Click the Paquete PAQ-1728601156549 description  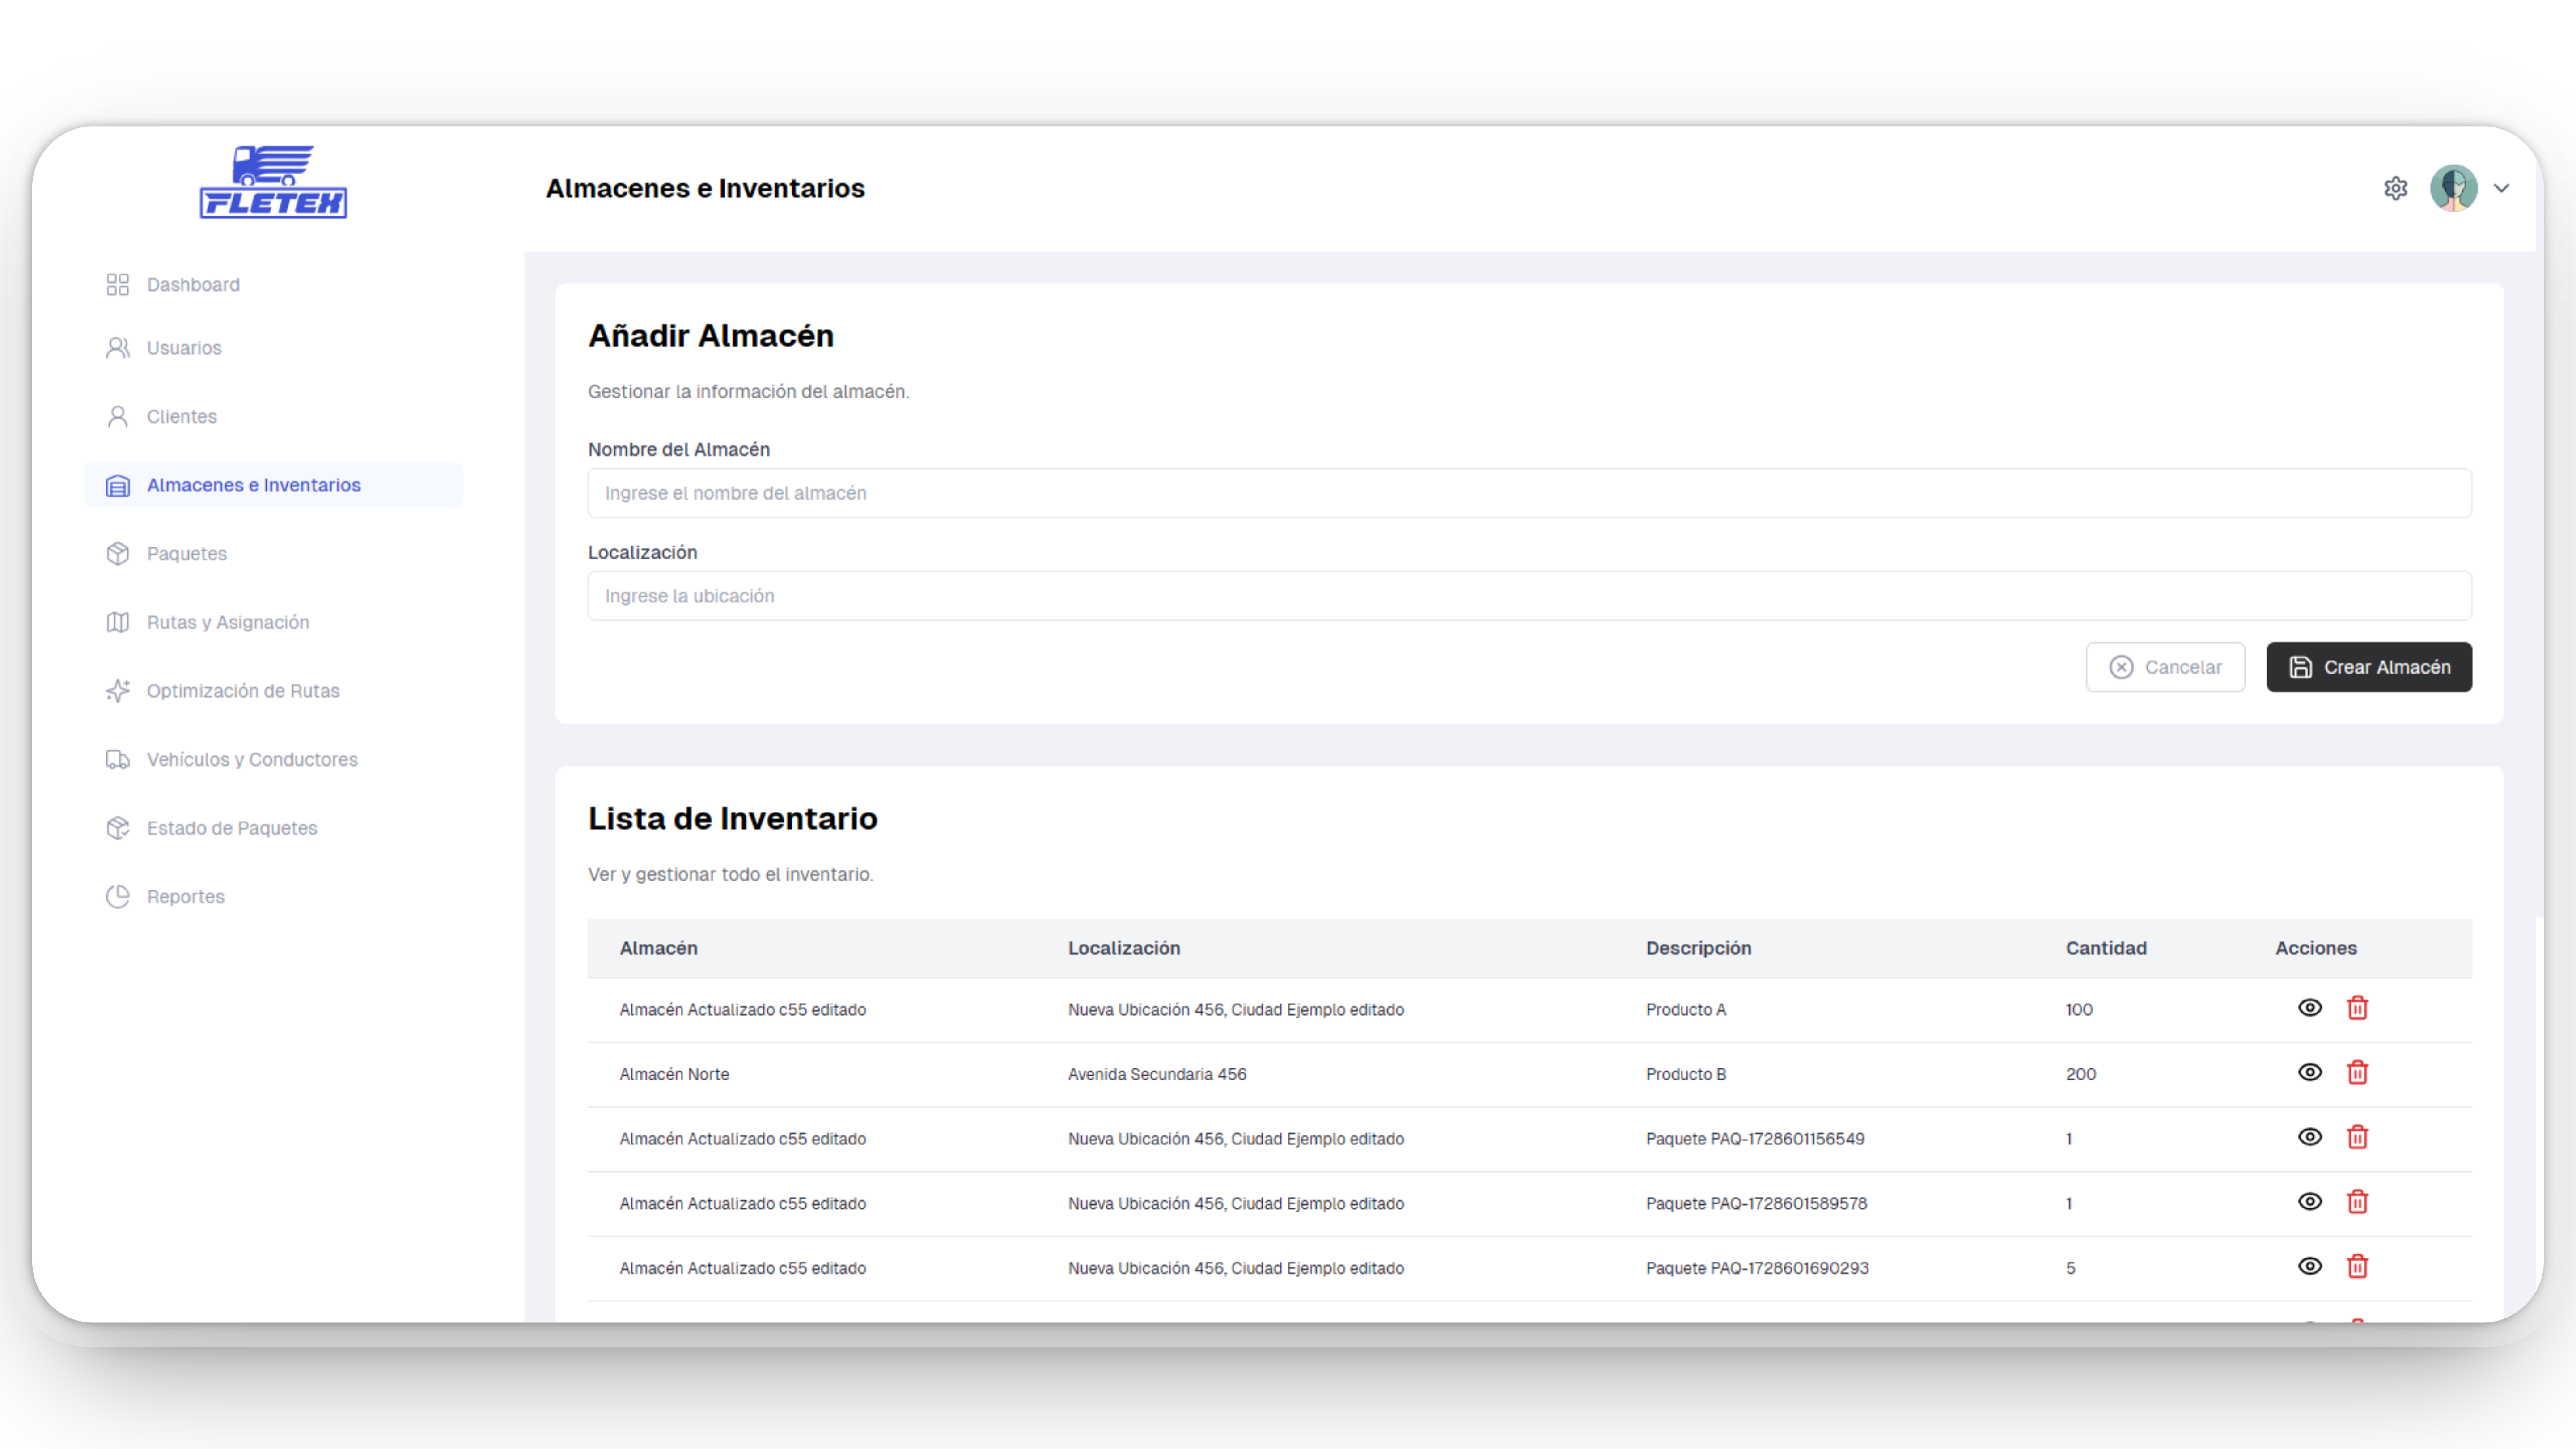1755,1139
